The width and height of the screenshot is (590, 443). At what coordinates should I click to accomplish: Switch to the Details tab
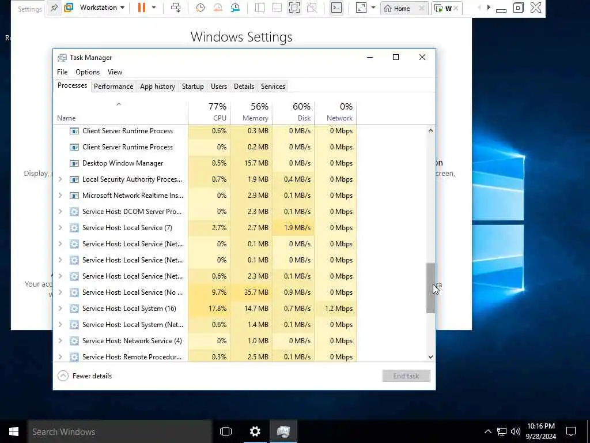pyautogui.click(x=244, y=87)
